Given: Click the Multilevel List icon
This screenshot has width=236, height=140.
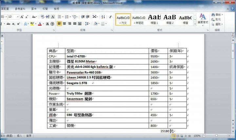Looking at the screenshot, I should (74, 17).
